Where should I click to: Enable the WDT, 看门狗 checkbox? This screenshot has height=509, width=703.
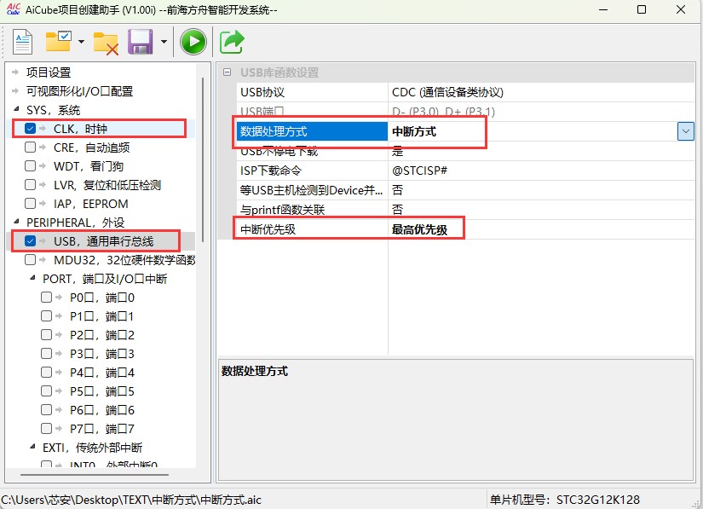[30, 166]
